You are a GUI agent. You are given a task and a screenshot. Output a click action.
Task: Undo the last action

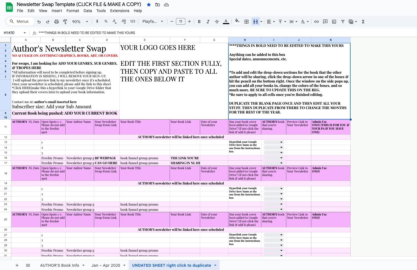pyautogui.click(x=39, y=22)
